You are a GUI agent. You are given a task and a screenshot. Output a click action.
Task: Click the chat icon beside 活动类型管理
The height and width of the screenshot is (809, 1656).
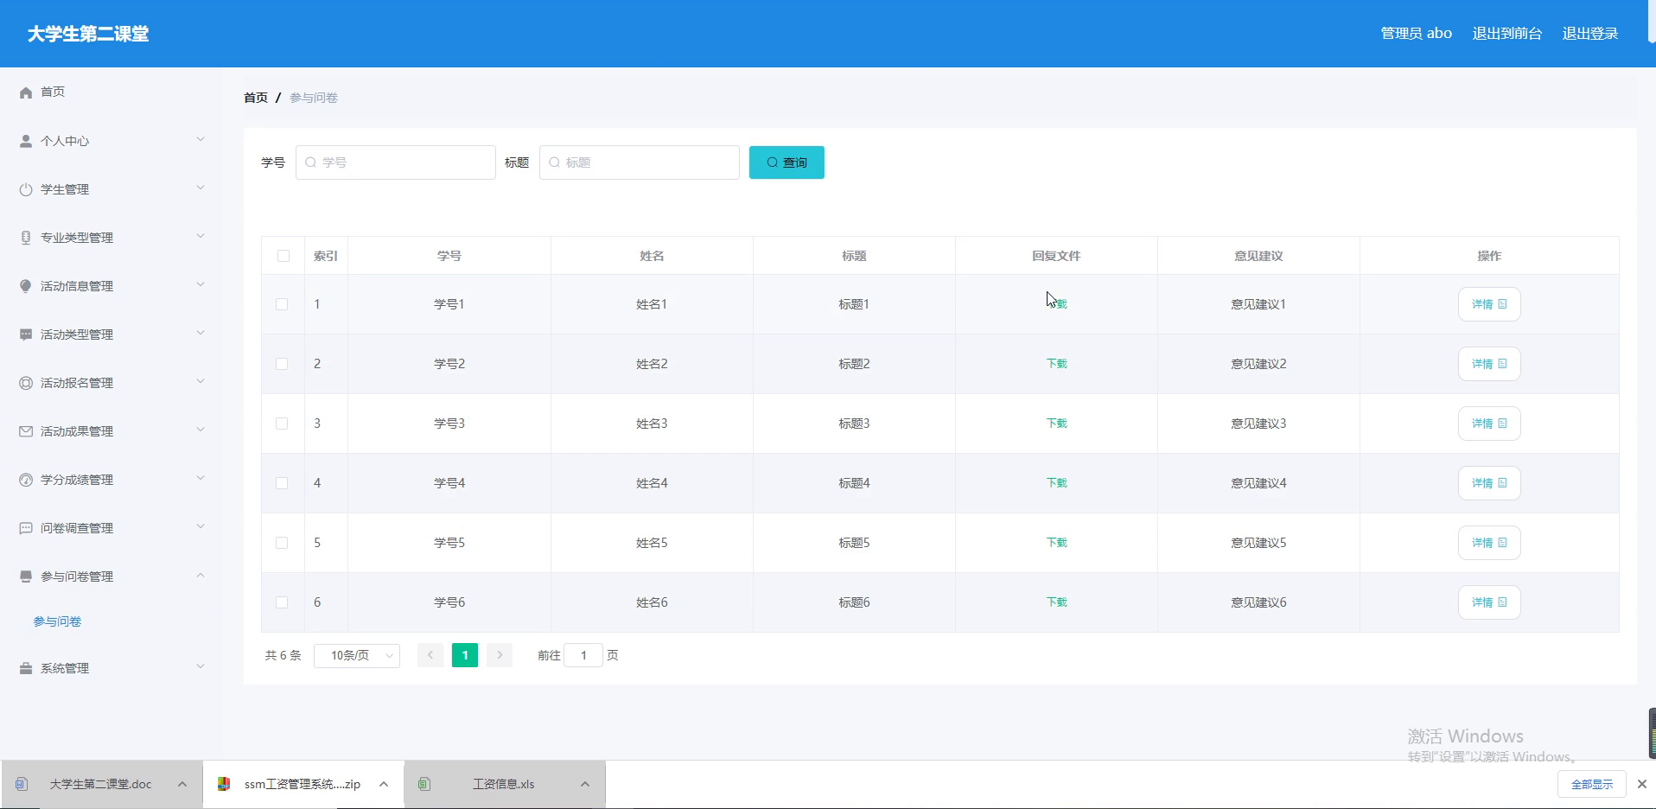(x=26, y=334)
